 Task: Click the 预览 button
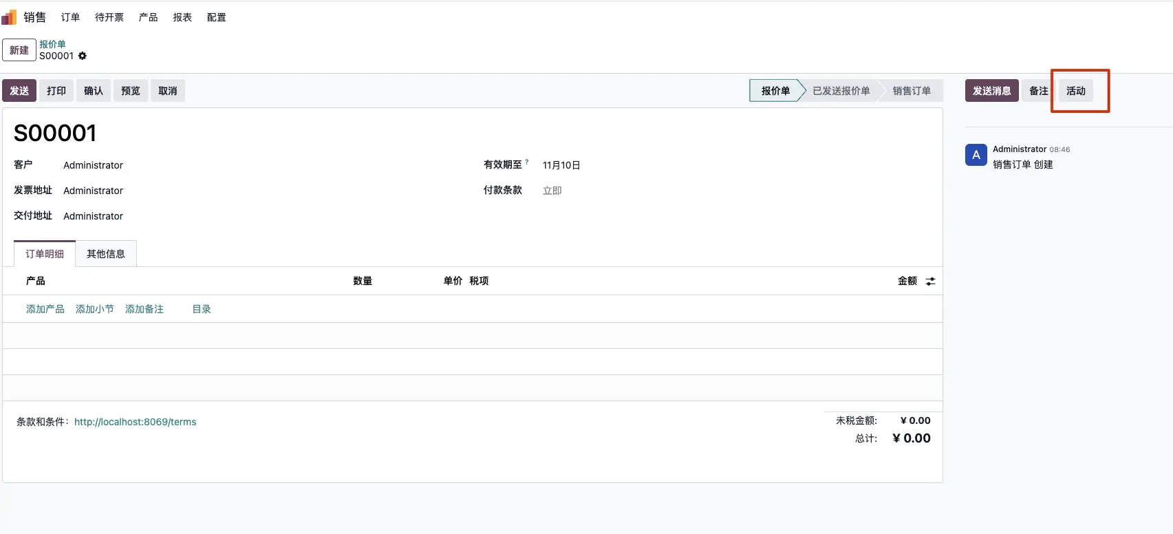pyautogui.click(x=131, y=91)
